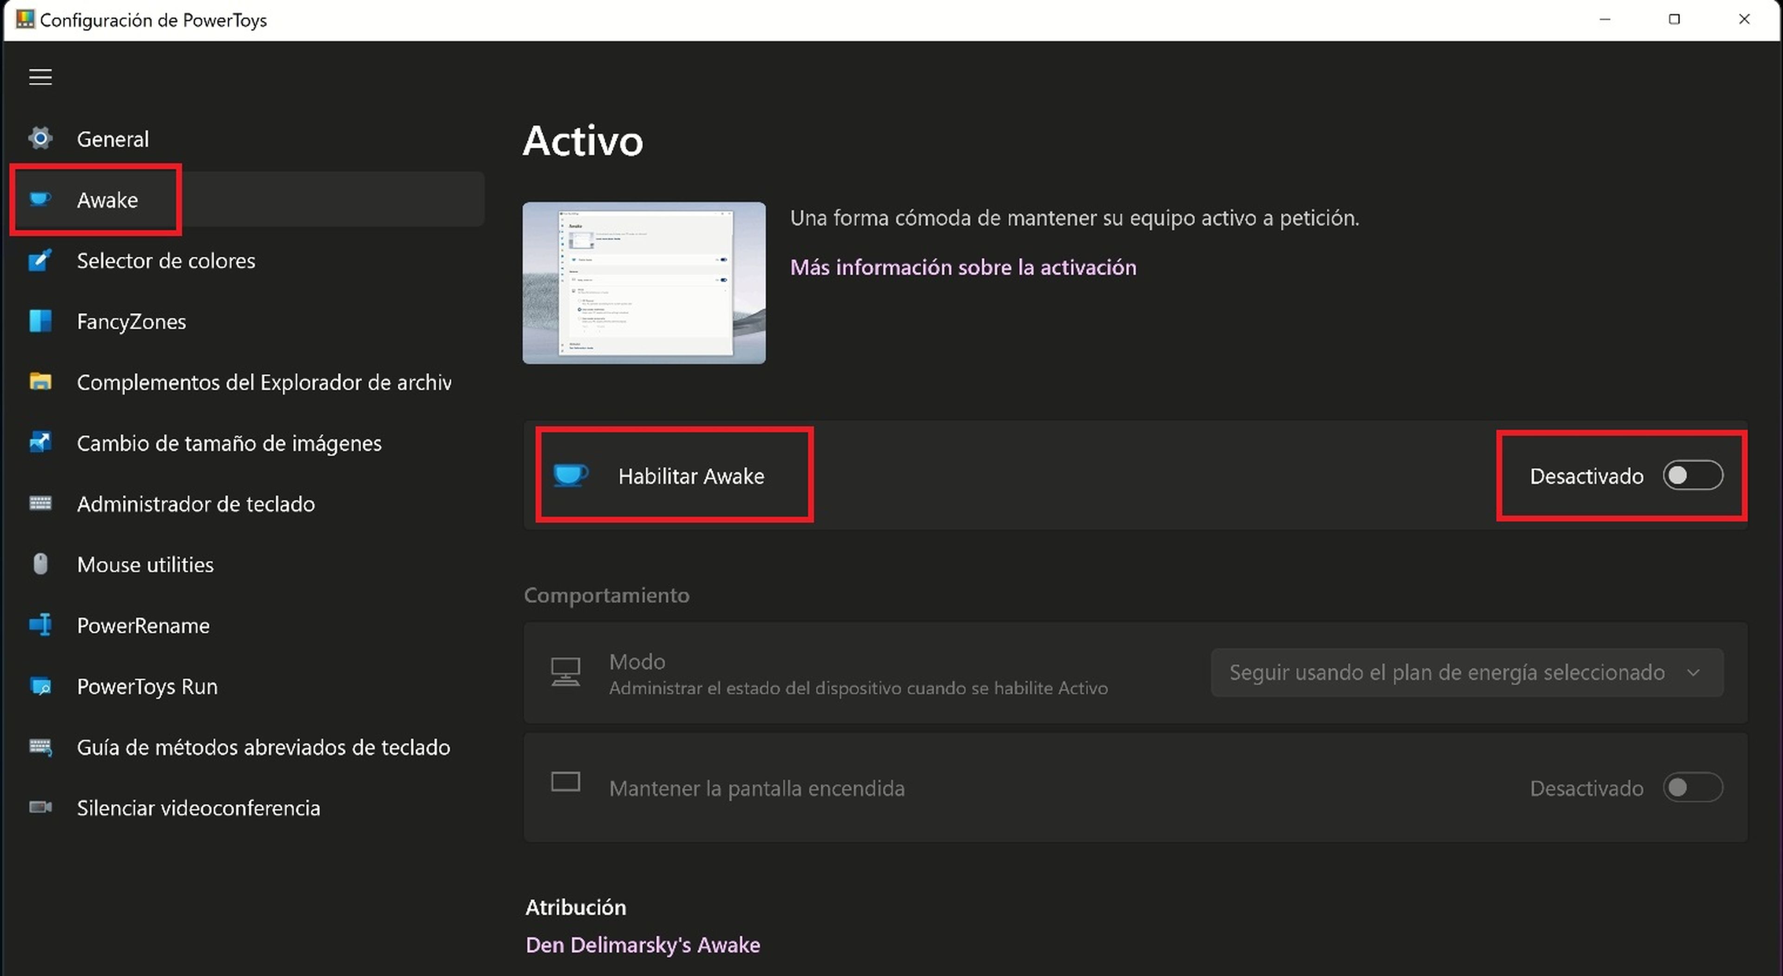Open Den Delimarsky's Awake attribution link
Image resolution: width=1783 pixels, height=976 pixels.
click(642, 945)
